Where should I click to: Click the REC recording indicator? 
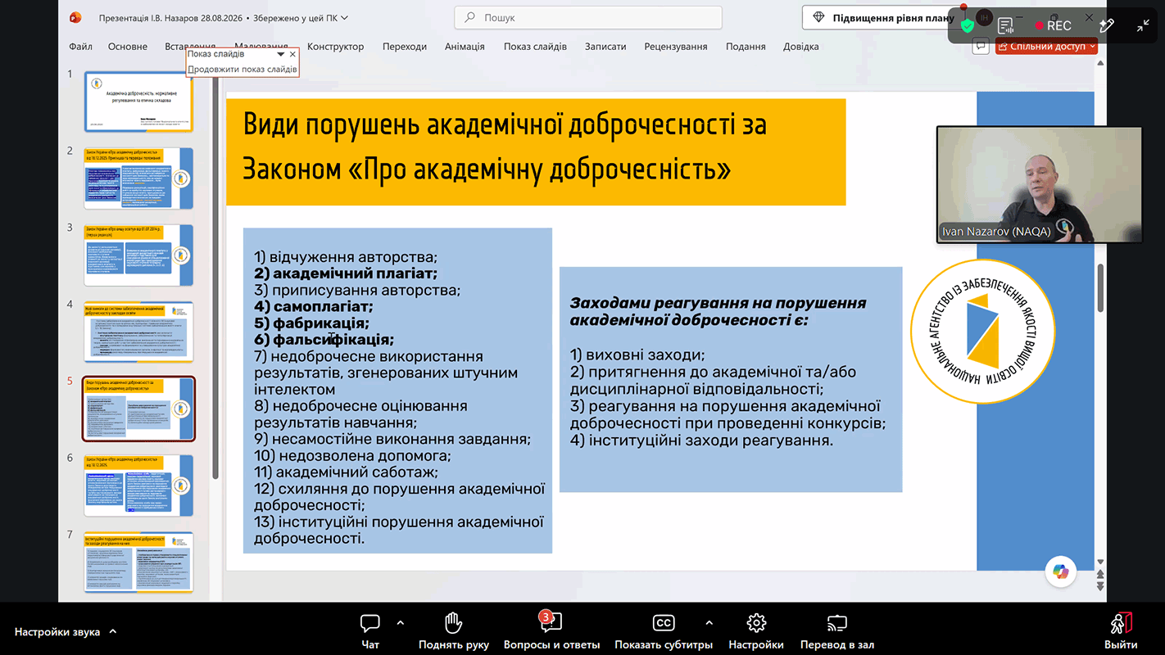1054,25
